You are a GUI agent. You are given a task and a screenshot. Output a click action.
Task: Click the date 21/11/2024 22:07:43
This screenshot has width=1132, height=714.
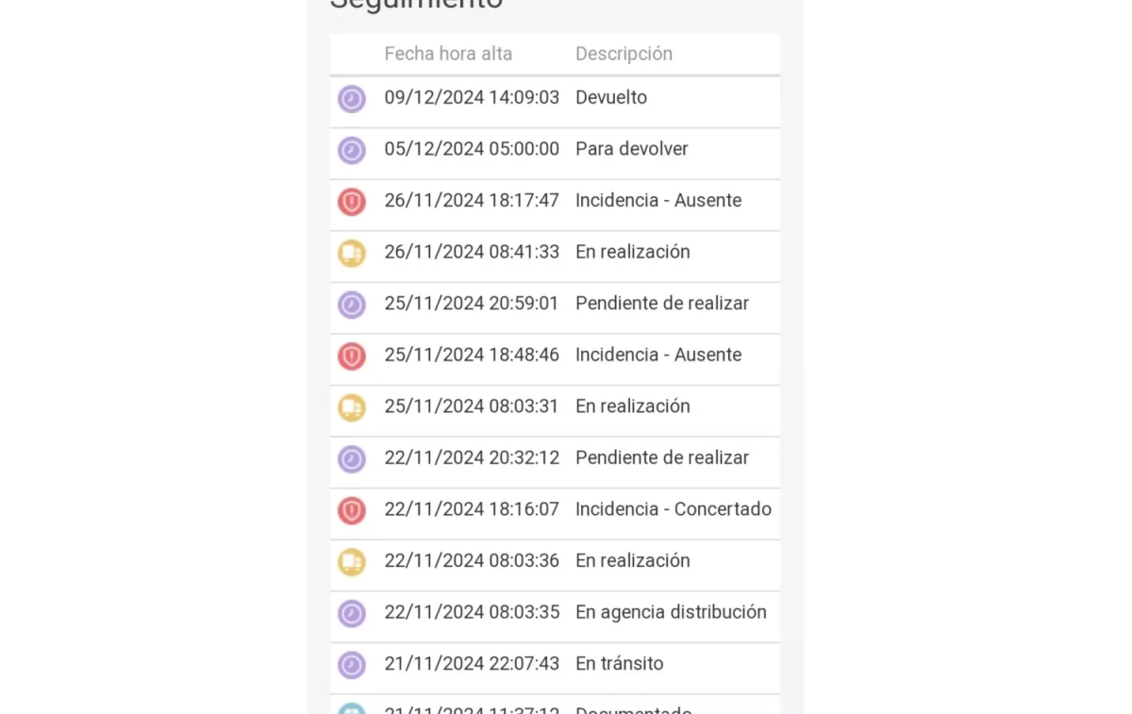(x=472, y=663)
